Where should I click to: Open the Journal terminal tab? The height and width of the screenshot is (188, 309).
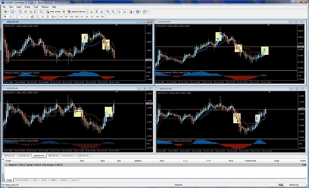point(74,180)
